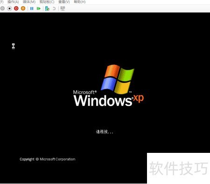Open the 操作(A) menu

[x=13, y=2]
